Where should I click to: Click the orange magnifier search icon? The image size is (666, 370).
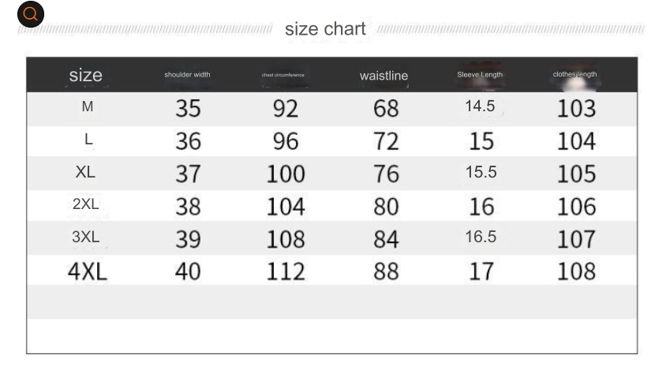(x=31, y=14)
